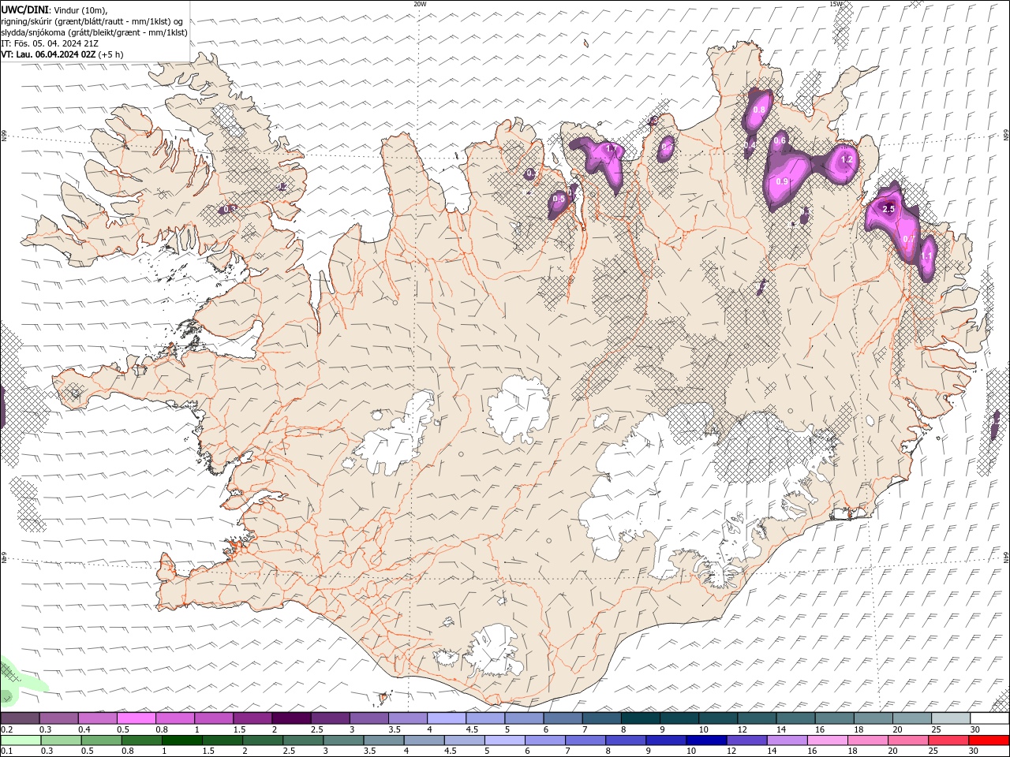Select the 'rigning/skúrir' header line
The width and height of the screenshot is (1010, 757).
[92, 21]
